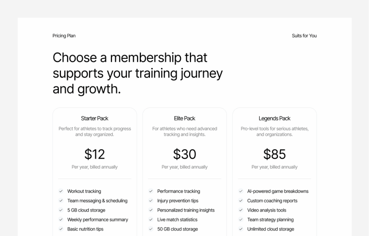Screen dimensions: 369x236
Task: Select the checkmark beside Performance tracking
Action: point(151,191)
